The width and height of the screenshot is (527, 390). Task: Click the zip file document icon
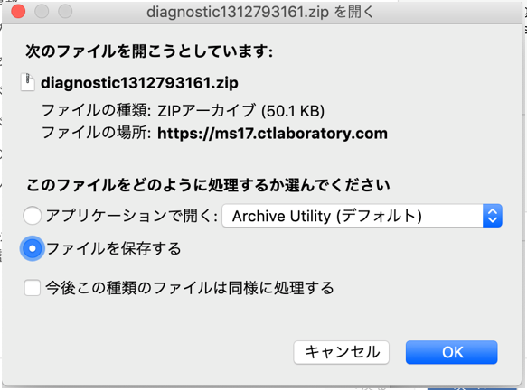(27, 82)
